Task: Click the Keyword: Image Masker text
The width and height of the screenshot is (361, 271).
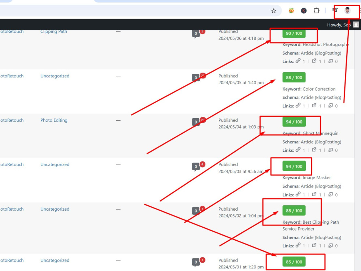Action: coord(306,178)
